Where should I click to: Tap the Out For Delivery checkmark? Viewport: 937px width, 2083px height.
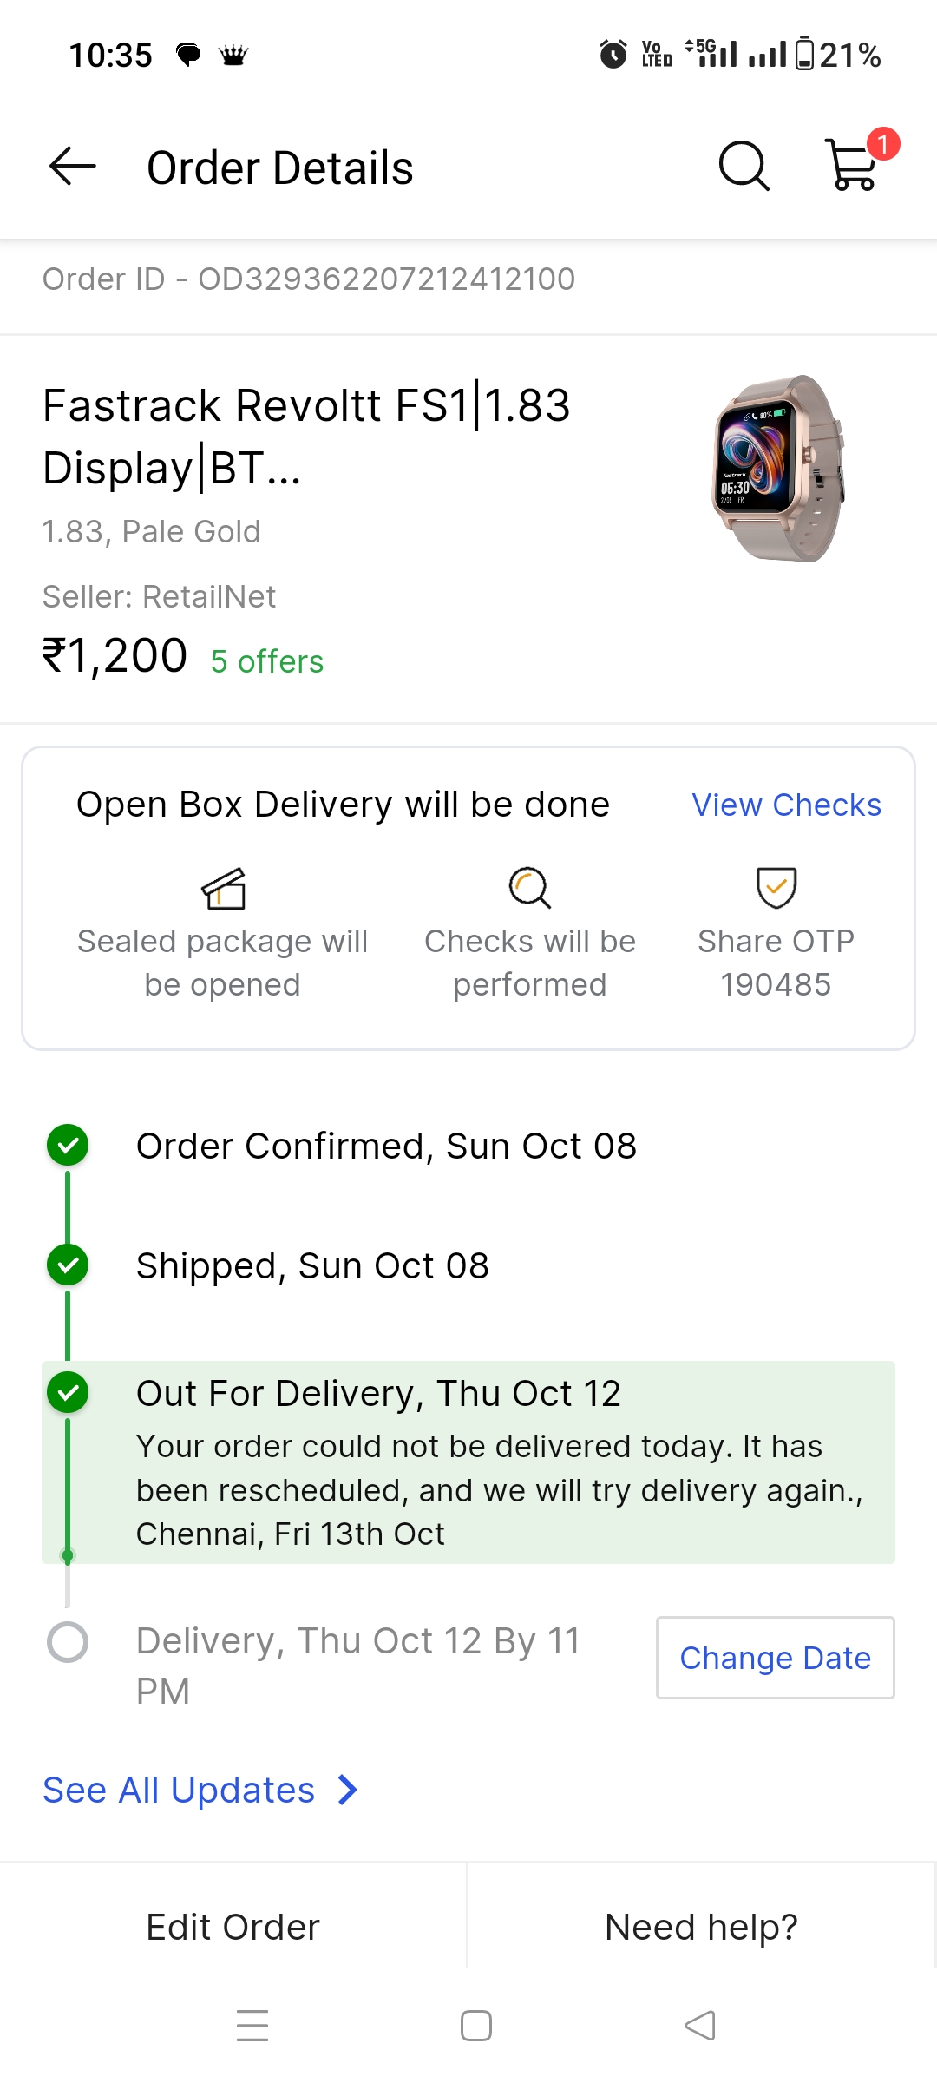(68, 1393)
